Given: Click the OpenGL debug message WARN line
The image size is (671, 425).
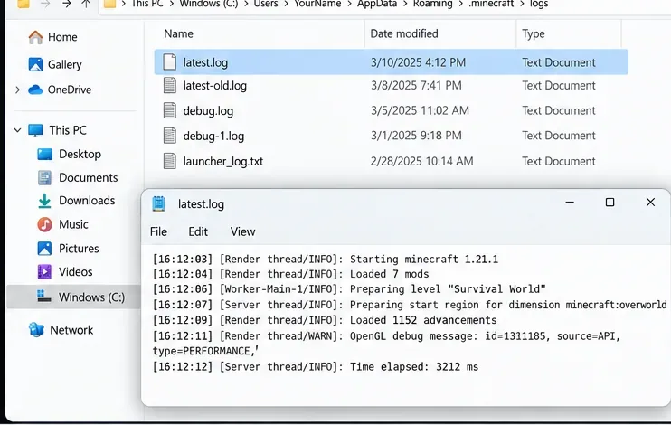Looking at the screenshot, I should pos(386,344).
